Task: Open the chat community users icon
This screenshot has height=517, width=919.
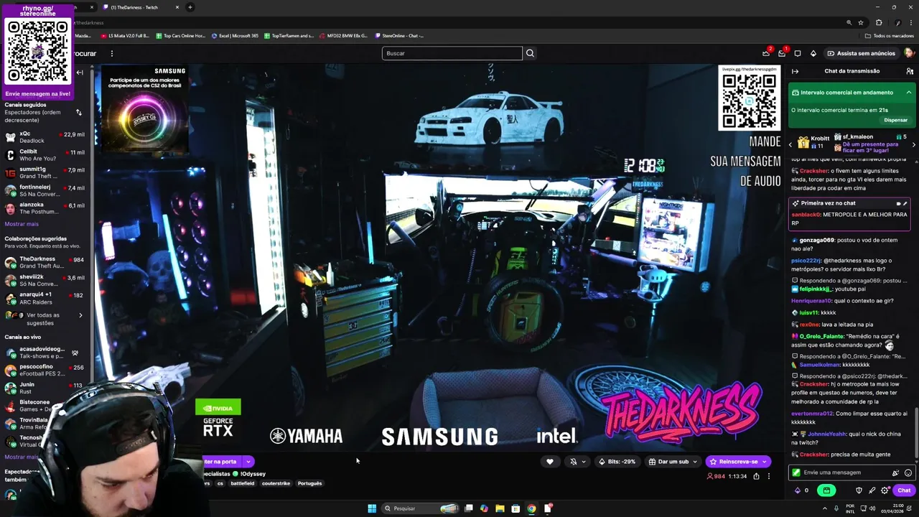Action: (x=910, y=71)
